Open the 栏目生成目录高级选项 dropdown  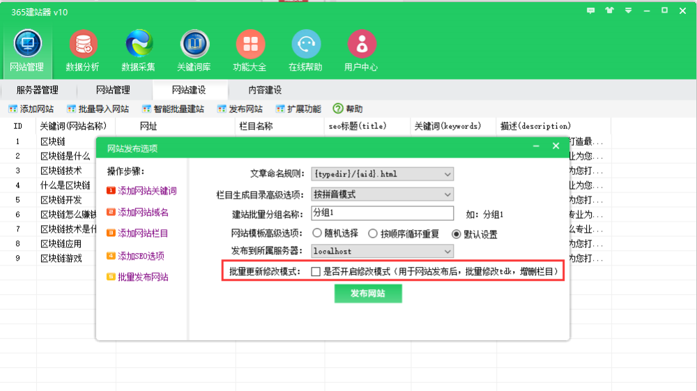(447, 194)
